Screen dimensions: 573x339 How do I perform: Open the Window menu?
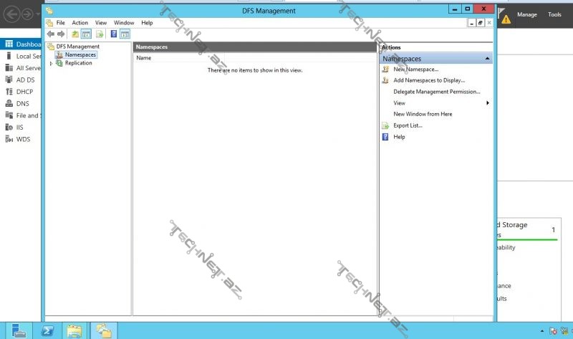point(124,23)
